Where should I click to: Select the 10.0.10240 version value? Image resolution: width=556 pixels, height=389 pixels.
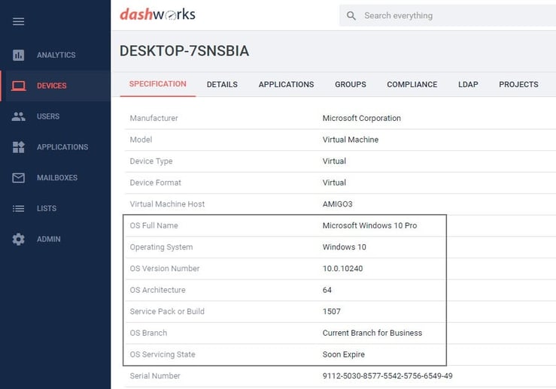coord(342,269)
